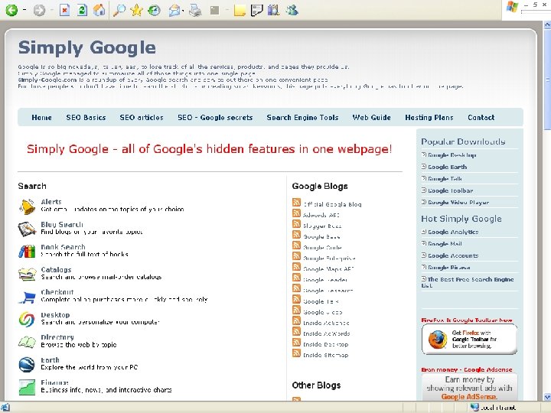This screenshot has width=551, height=413.
Task: Click RSS icon beside Google Code
Action: (x=297, y=246)
